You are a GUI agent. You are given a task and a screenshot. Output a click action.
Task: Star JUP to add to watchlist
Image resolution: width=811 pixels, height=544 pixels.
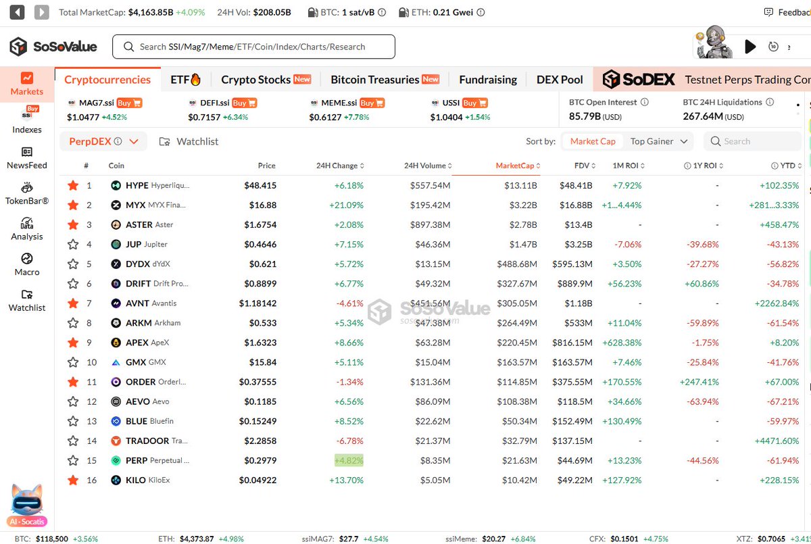(73, 244)
